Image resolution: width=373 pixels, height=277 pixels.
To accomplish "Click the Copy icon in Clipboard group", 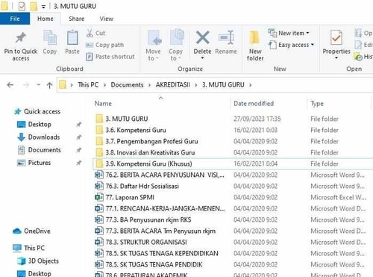I will pos(50,38).
